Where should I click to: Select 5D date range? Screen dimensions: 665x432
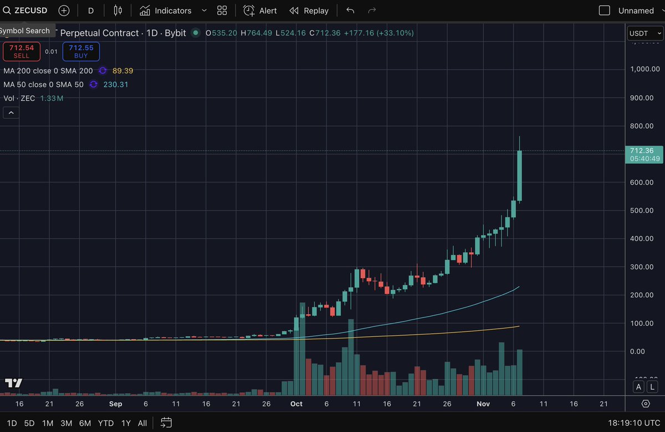(29, 423)
